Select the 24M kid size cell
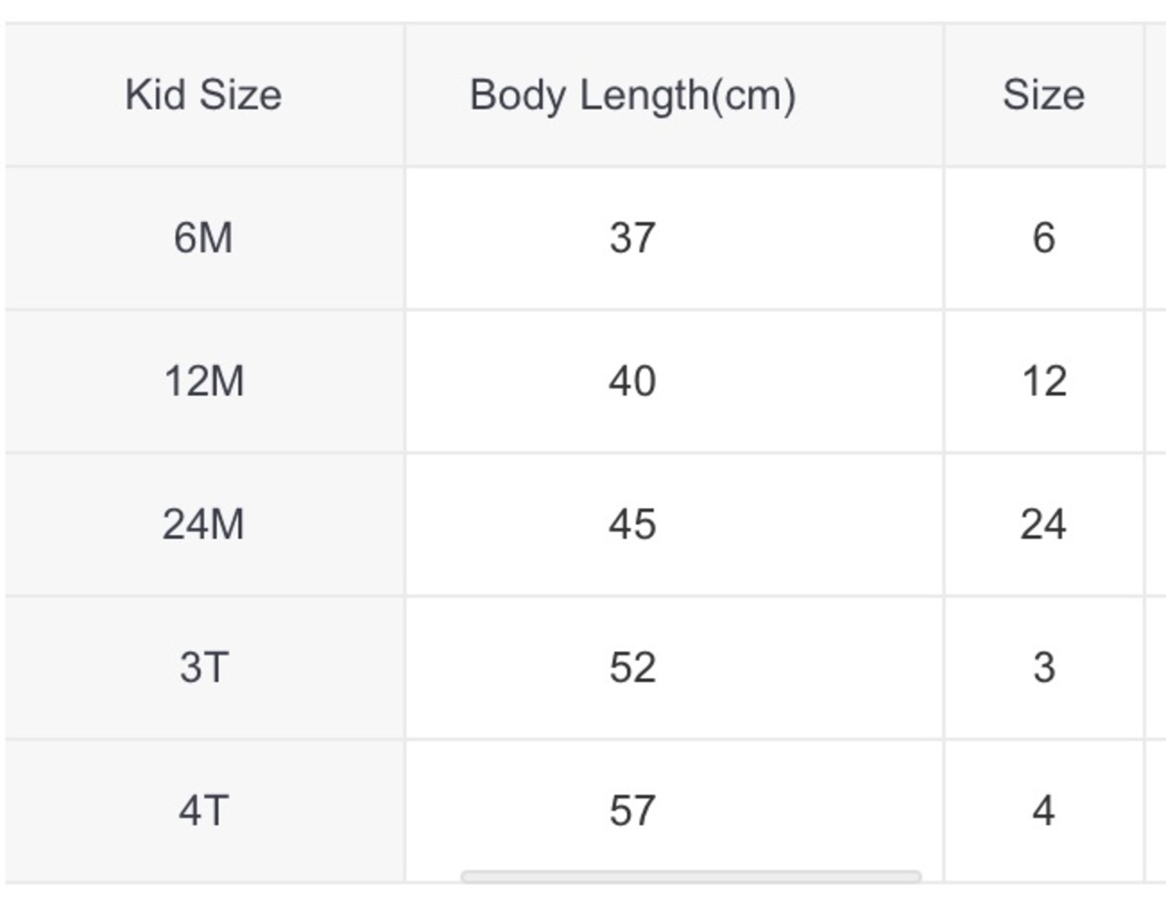Viewport: 1166px width, 904px height. pos(203,524)
